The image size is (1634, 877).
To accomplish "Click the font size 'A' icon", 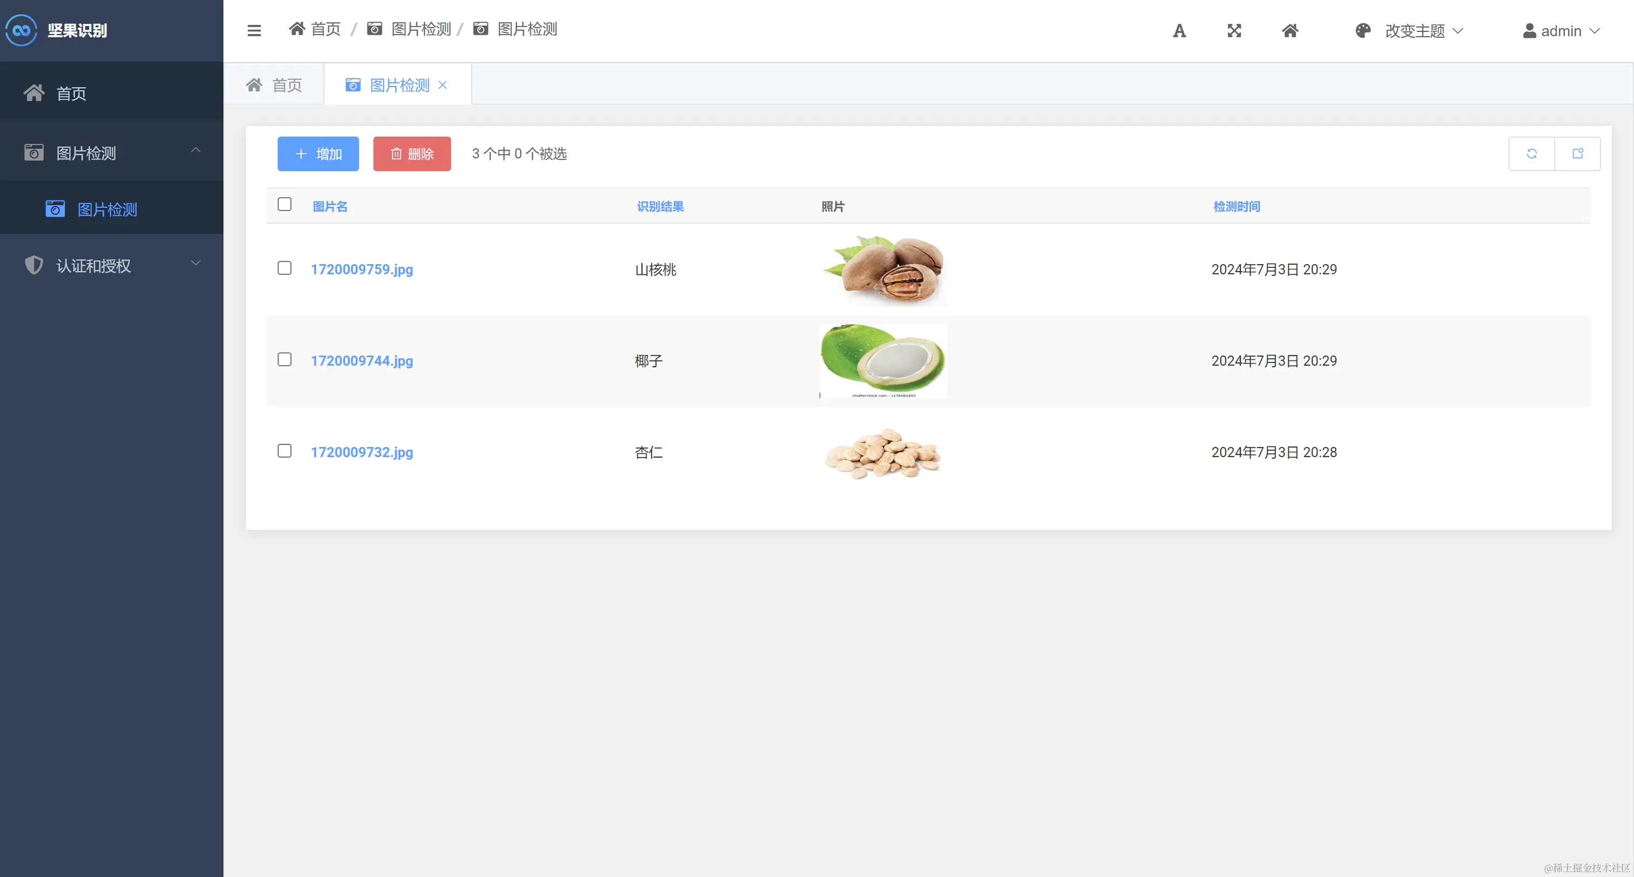I will [x=1178, y=30].
